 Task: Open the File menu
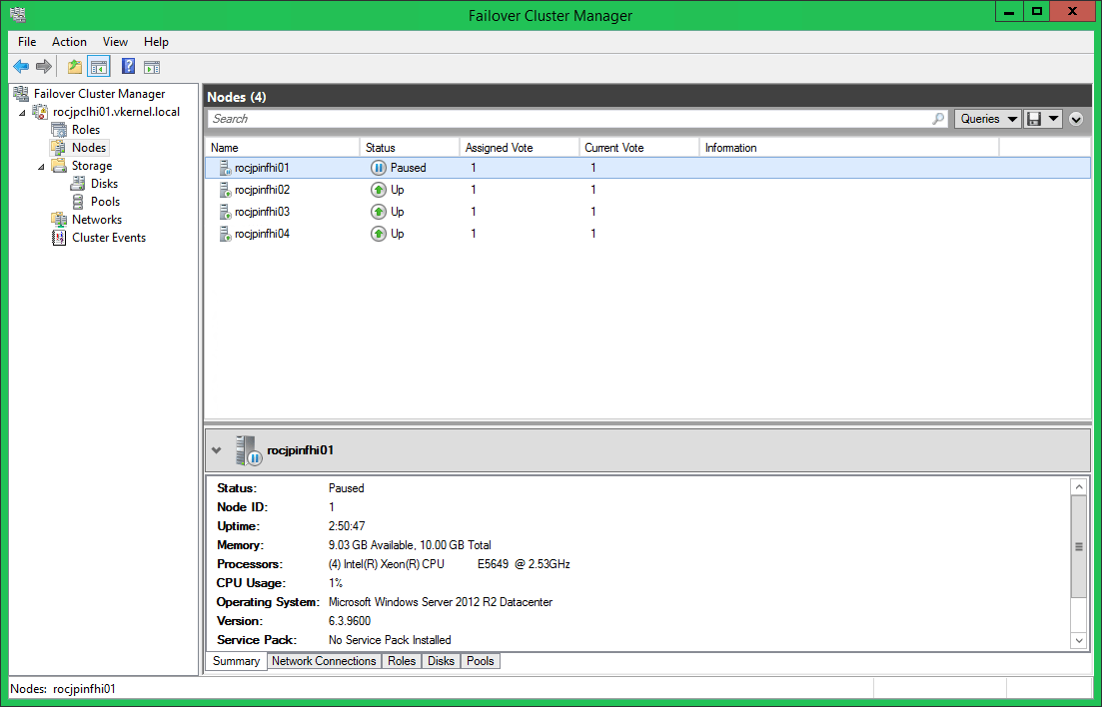pos(27,42)
